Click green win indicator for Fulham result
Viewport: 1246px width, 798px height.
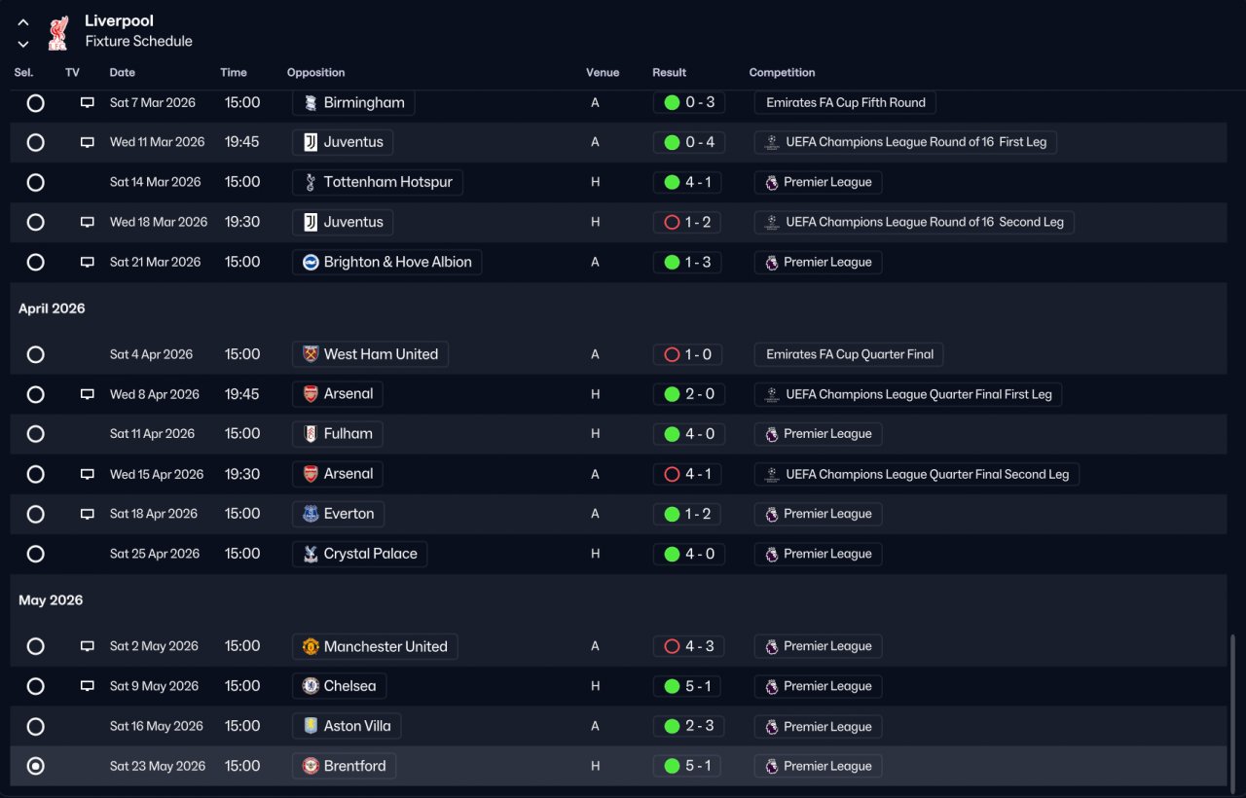point(672,434)
